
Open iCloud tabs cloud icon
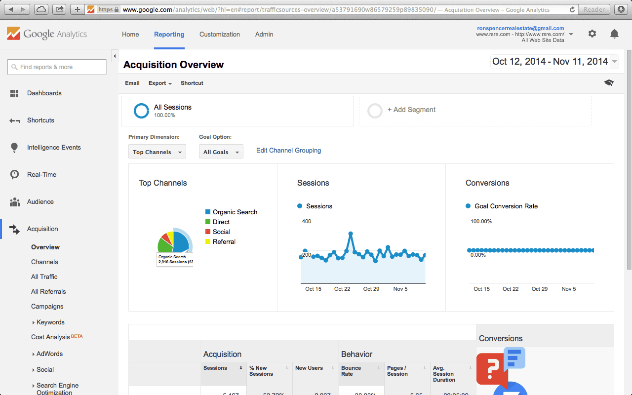click(41, 9)
